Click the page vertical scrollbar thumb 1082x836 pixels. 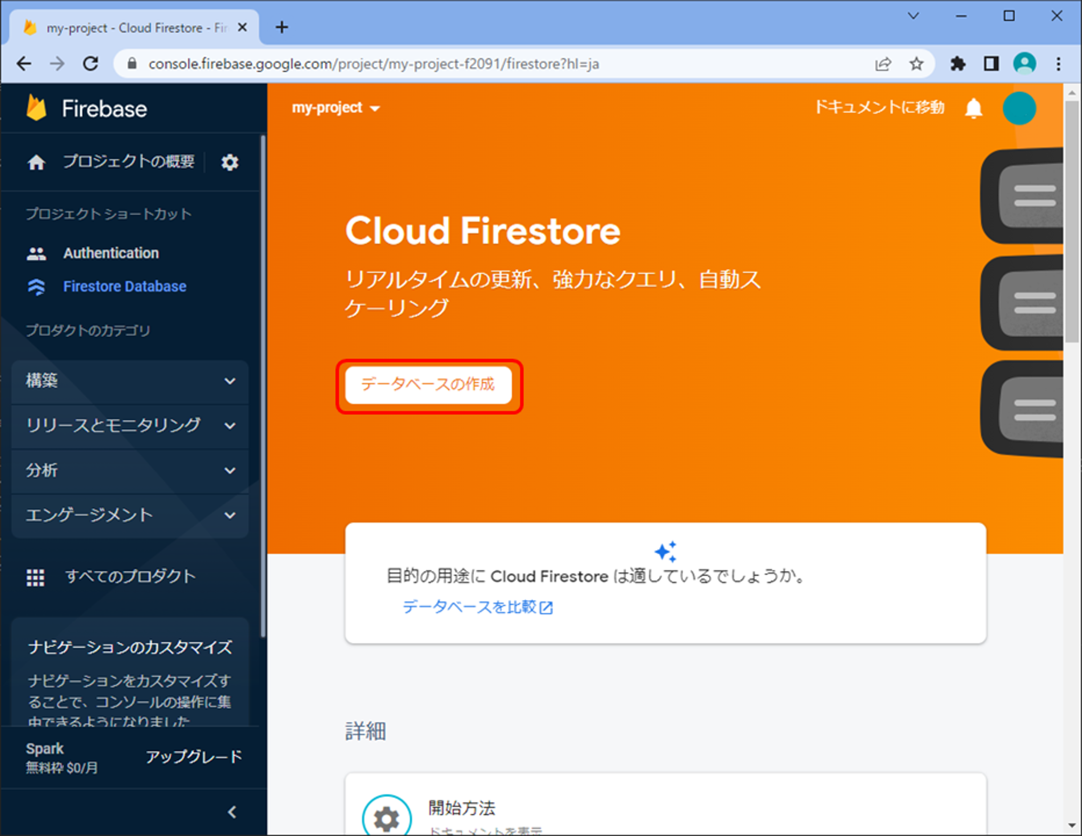click(1072, 221)
